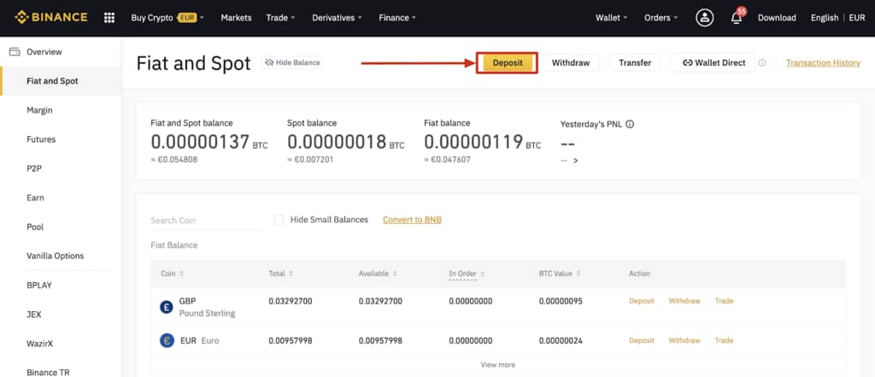Toggle Hide Balance eye button
Screen dimensions: 875x377
[292, 62]
